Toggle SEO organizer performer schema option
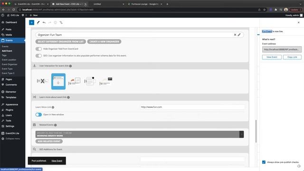The width and height of the screenshot is (304, 171). 38,56
